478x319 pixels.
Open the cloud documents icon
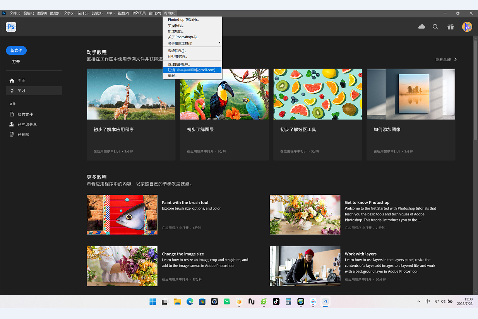coord(421,27)
